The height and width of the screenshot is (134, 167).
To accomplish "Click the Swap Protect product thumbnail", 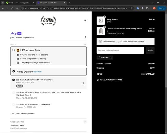I will coord(101,20).
